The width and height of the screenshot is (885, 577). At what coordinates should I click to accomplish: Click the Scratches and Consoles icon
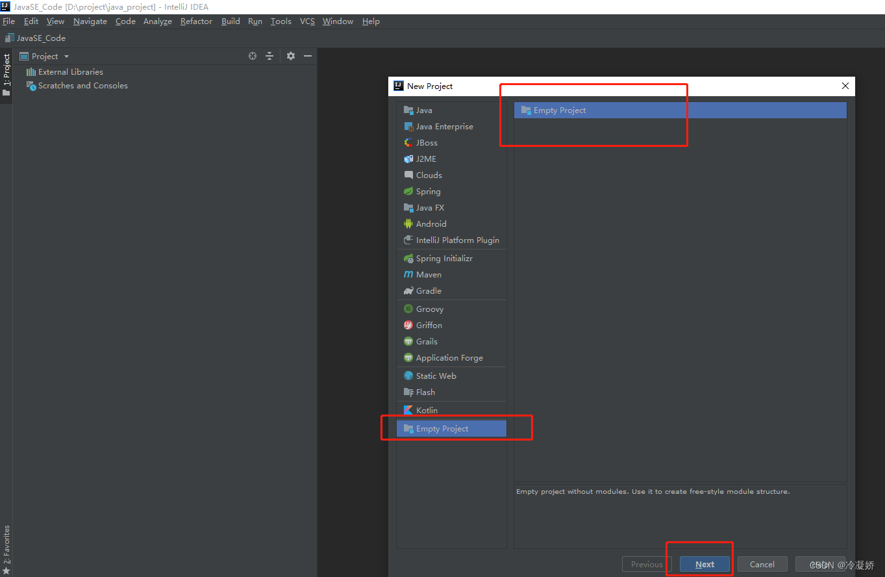31,86
